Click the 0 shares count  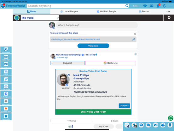[114, 121]
